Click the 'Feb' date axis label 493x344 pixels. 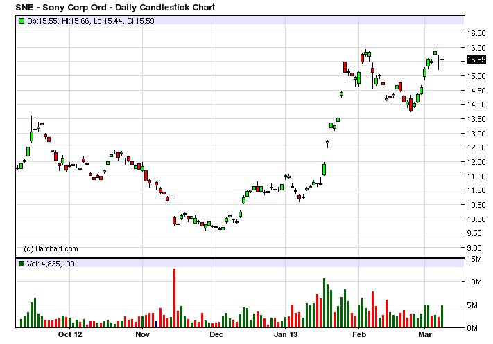(x=359, y=334)
